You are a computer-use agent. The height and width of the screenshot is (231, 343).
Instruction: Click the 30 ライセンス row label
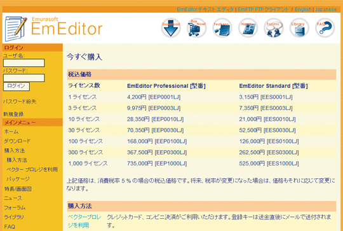click(84, 130)
